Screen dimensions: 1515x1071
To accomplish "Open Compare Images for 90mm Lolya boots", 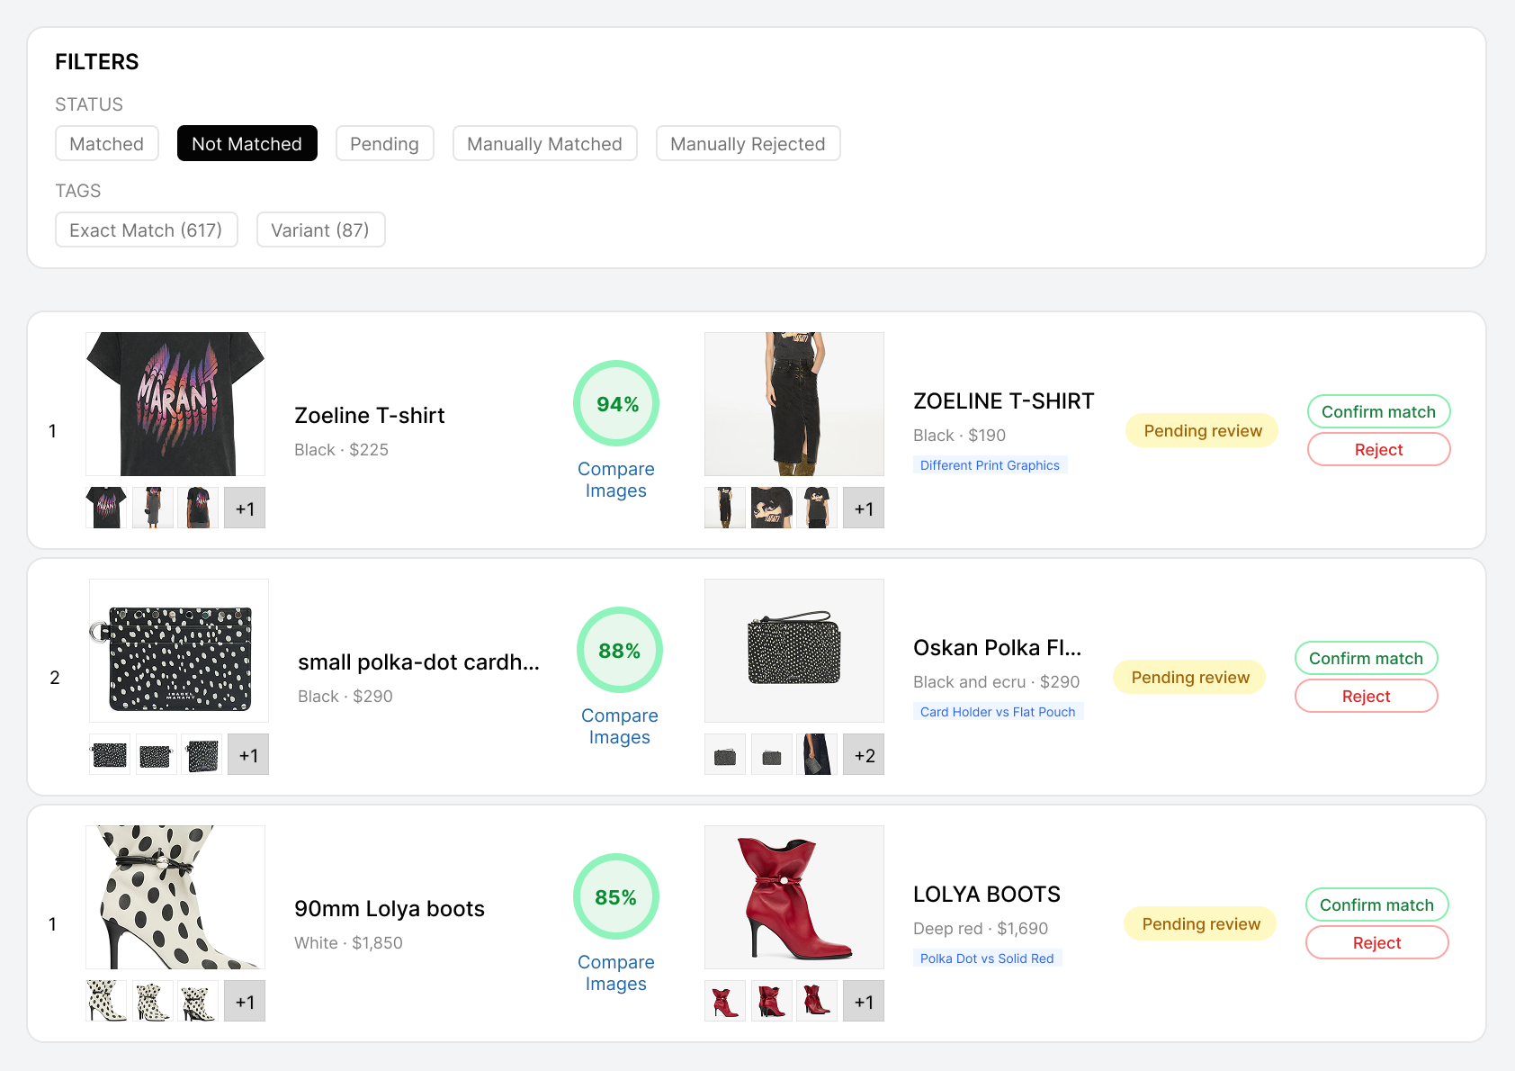I will (x=615, y=973).
